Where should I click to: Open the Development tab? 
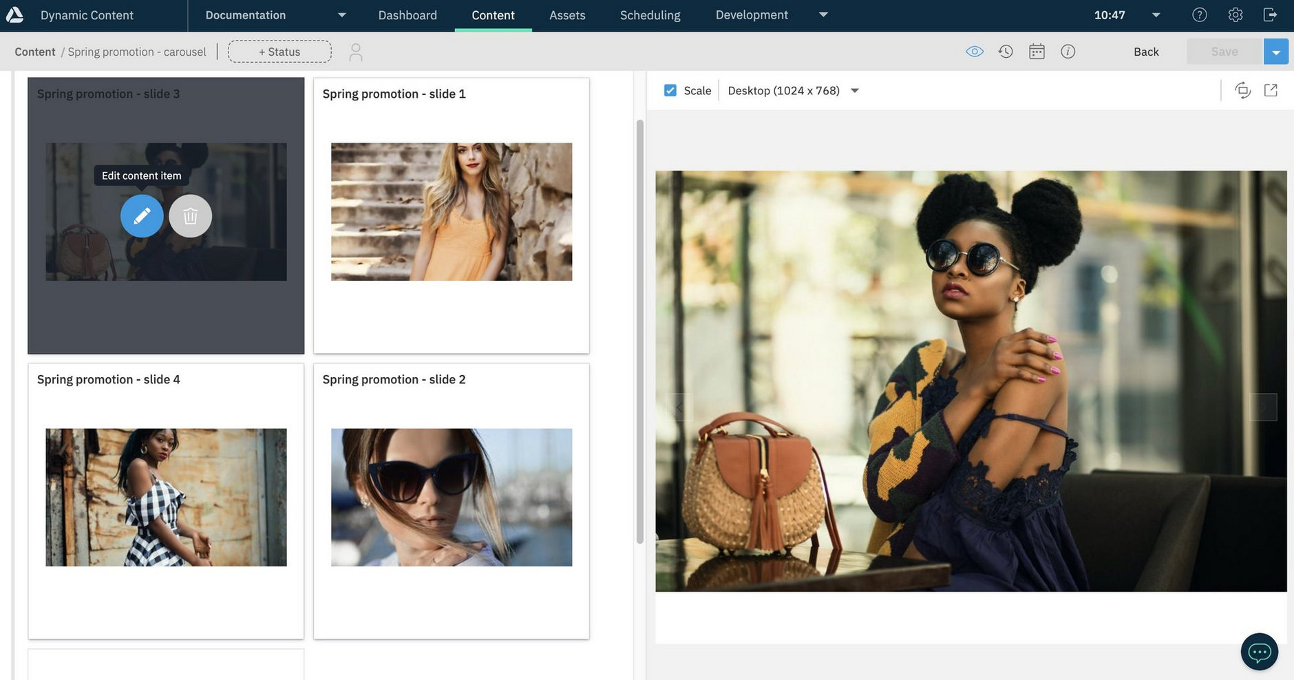pyautogui.click(x=752, y=15)
